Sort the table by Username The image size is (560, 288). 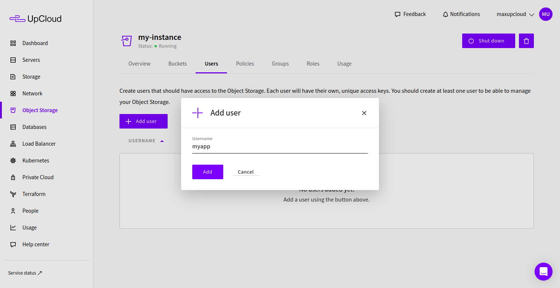(146, 141)
